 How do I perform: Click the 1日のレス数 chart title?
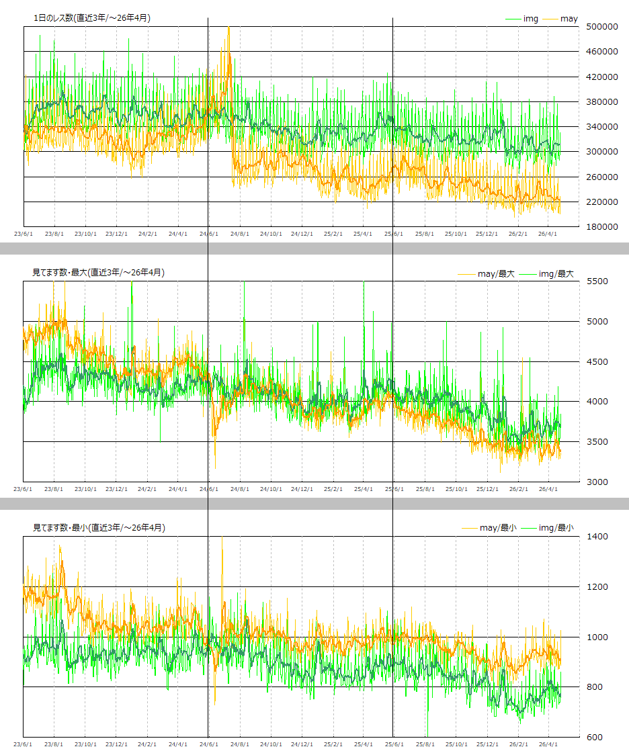point(92,18)
